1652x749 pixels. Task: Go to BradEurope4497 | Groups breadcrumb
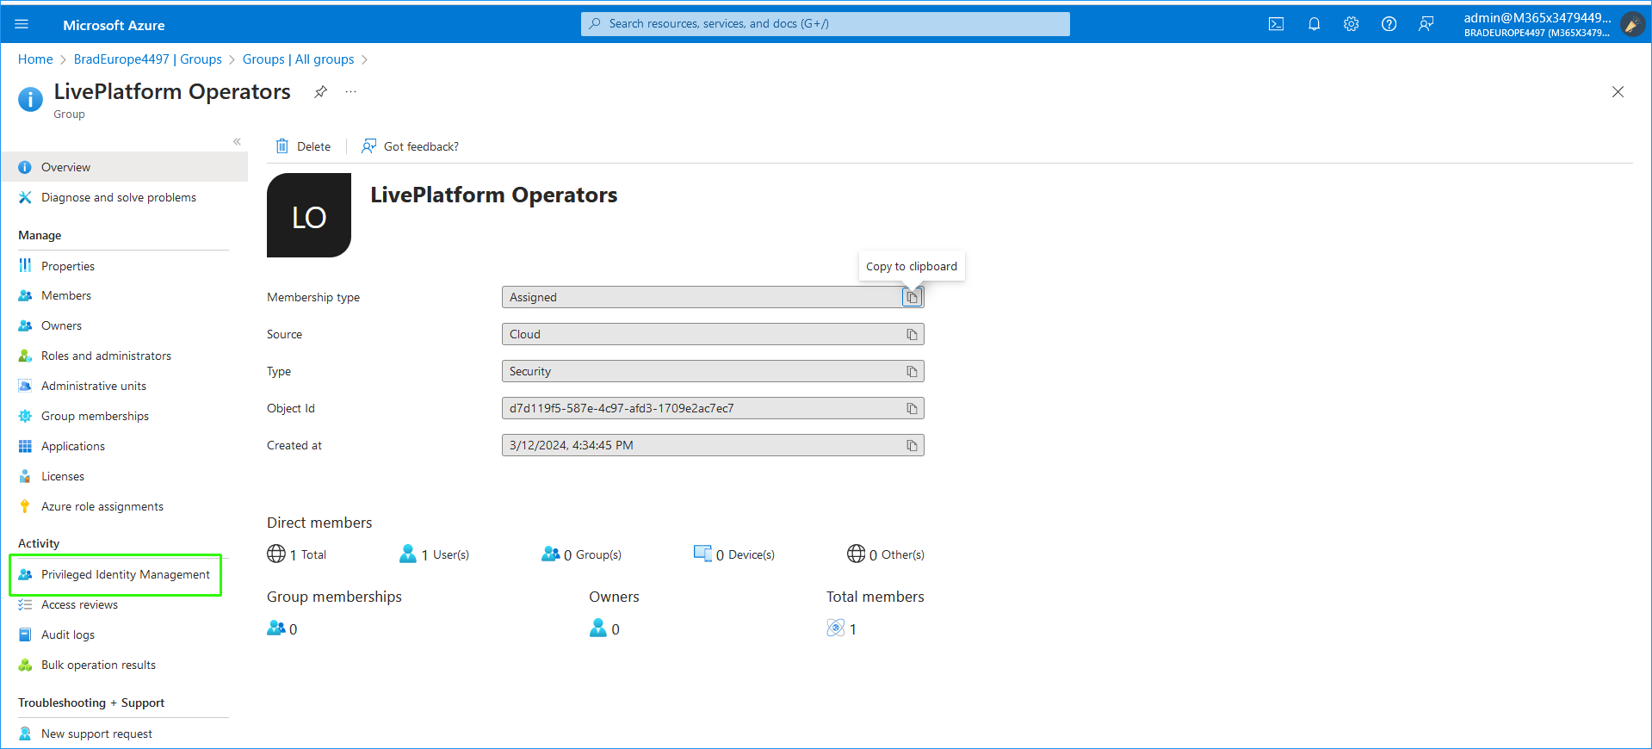pos(148,59)
